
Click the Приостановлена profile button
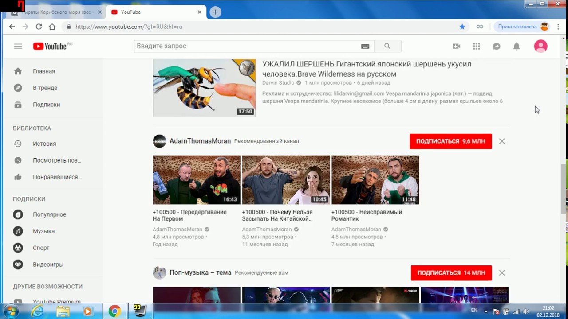522,27
